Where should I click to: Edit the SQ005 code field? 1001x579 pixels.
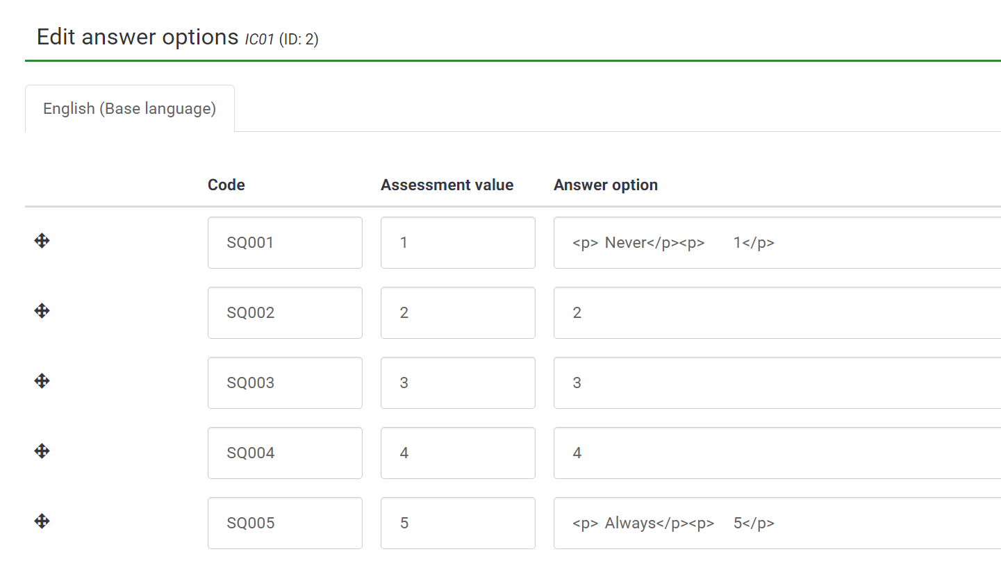click(285, 523)
